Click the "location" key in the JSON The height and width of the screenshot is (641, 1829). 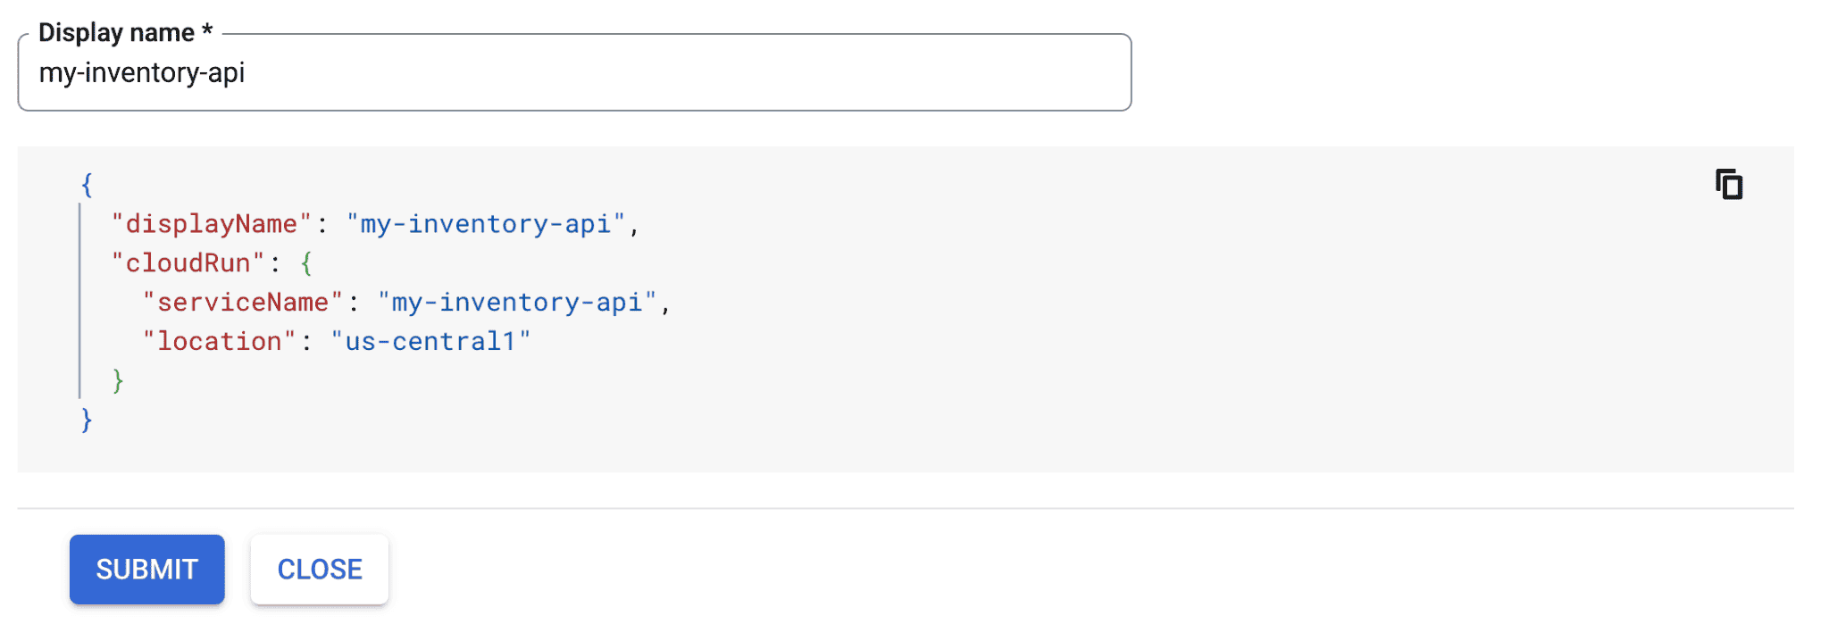219,342
